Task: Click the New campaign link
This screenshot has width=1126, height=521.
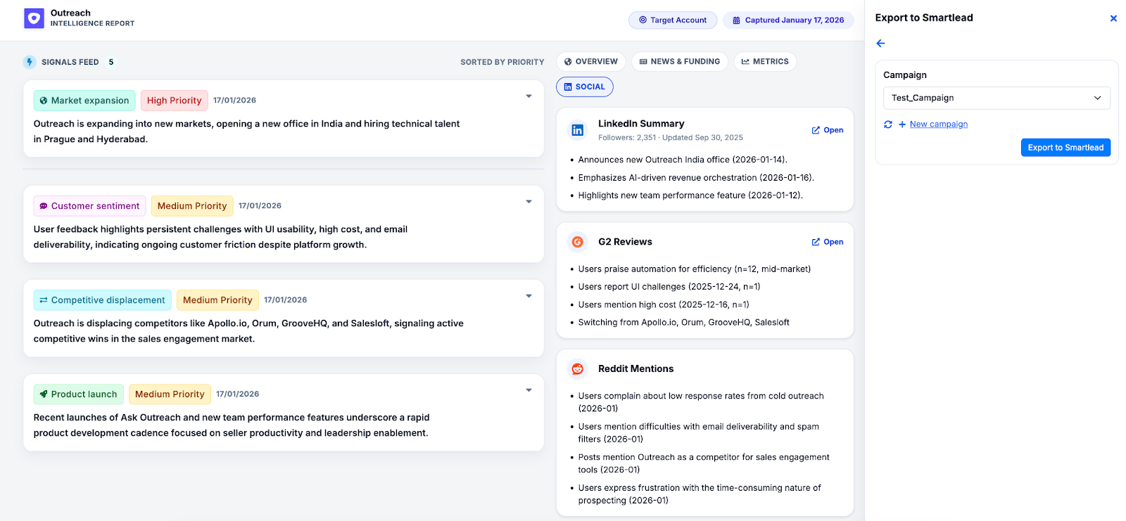Action: click(938, 124)
